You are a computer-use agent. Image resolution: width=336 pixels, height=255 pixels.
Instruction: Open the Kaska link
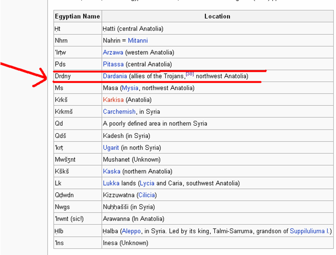point(111,171)
